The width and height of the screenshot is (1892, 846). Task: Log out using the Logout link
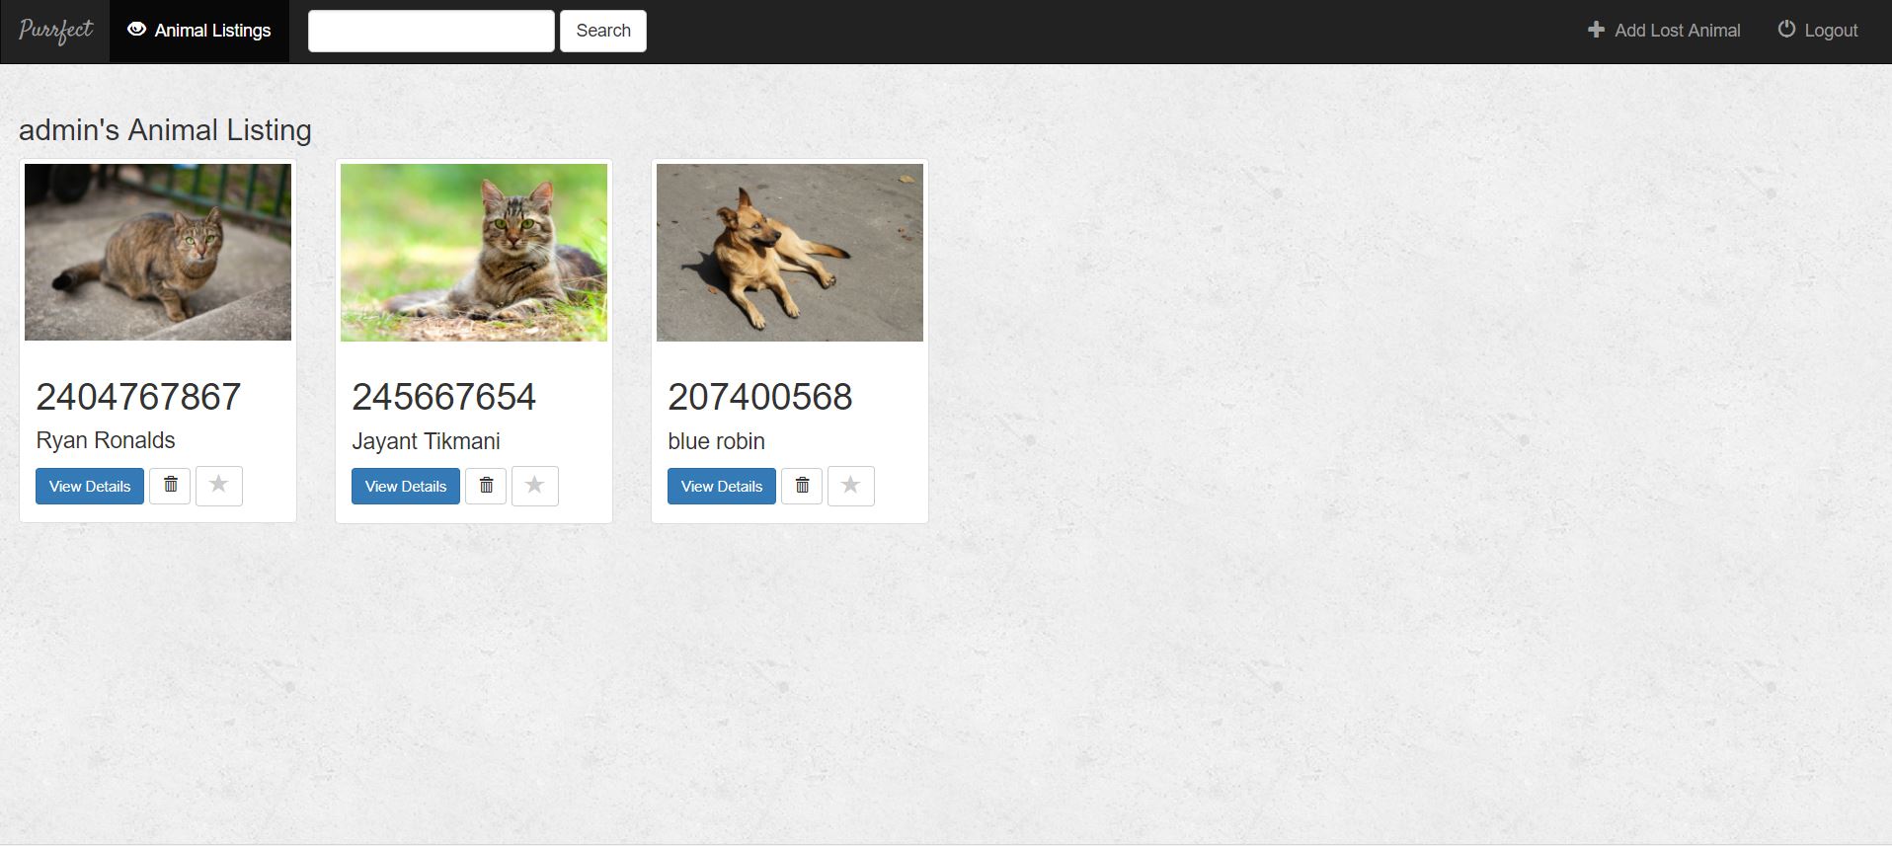(x=1818, y=31)
